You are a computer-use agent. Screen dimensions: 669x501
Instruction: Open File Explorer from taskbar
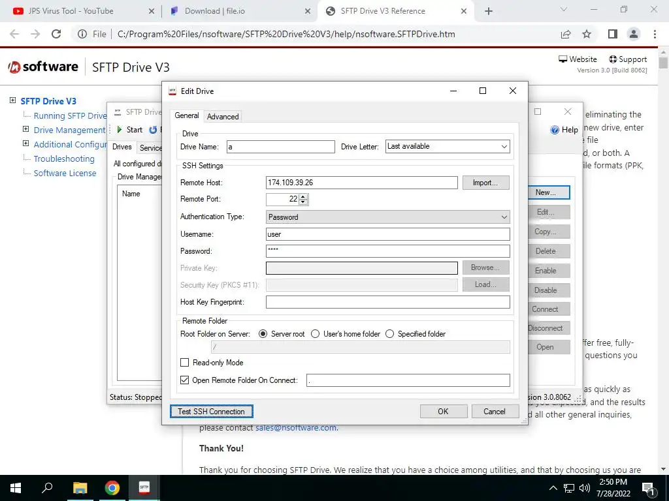click(x=80, y=488)
